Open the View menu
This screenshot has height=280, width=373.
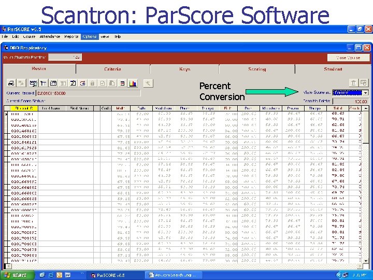[105, 37]
